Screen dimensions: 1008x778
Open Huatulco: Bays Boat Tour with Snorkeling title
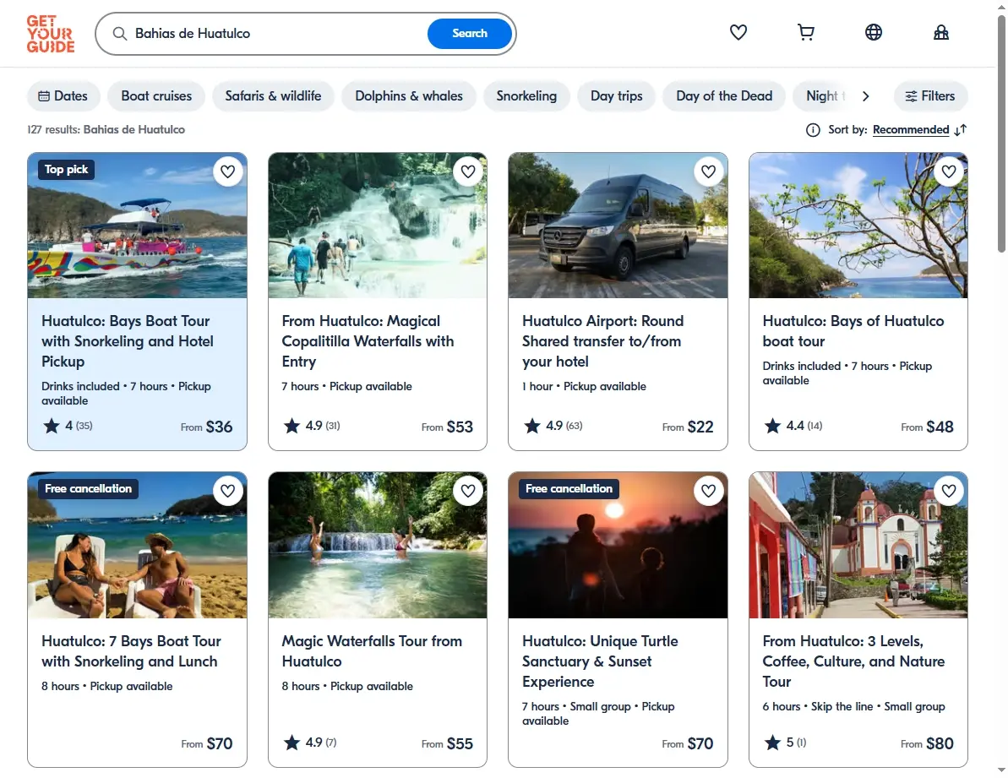[128, 341]
